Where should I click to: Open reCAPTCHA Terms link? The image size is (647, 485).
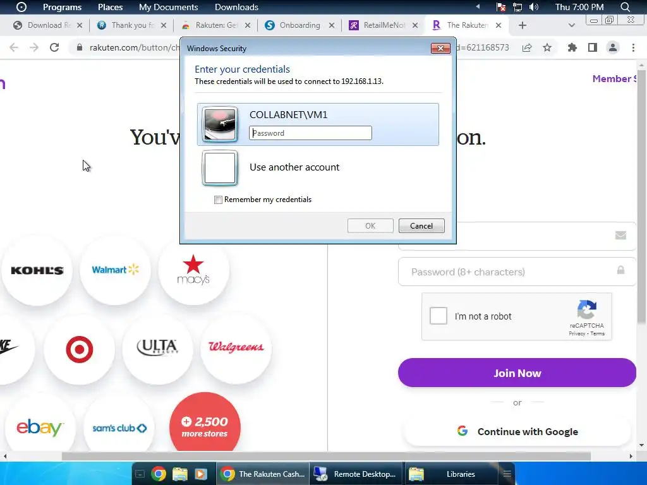[x=597, y=333]
